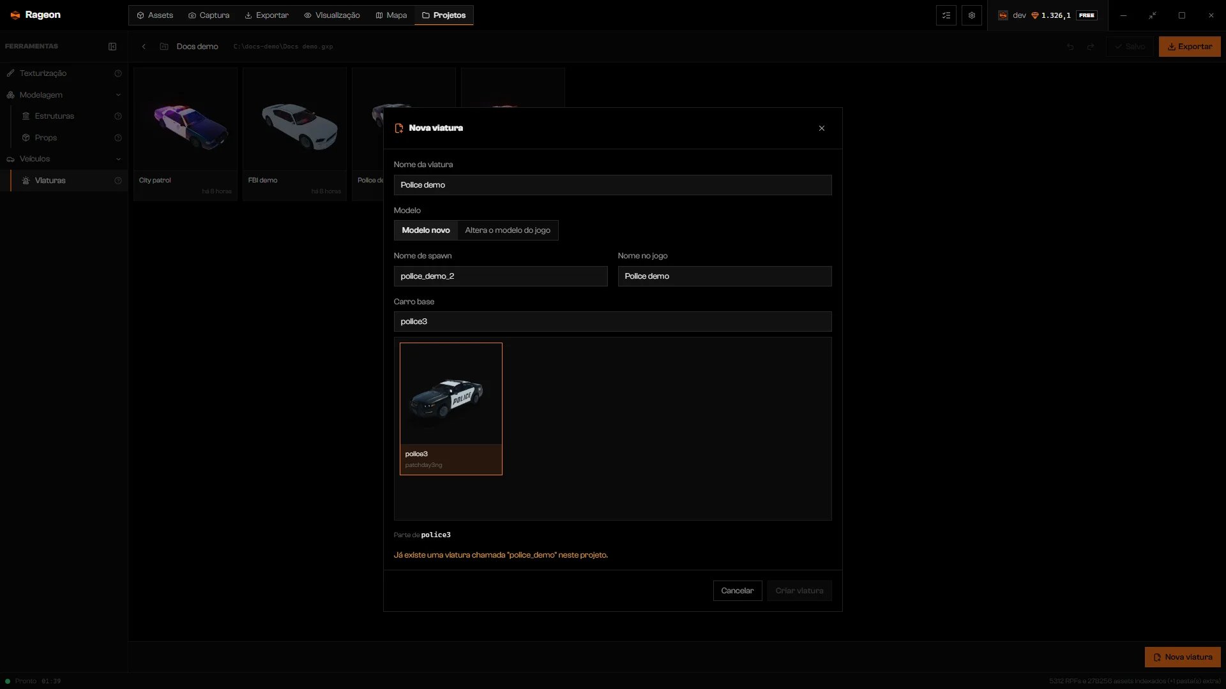Open help icon next to Viaturas

coord(118,181)
